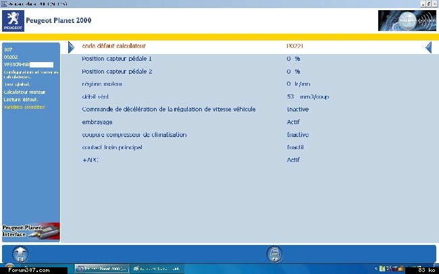Open 'Lecture défaut.' in sidebar

click(x=21, y=99)
